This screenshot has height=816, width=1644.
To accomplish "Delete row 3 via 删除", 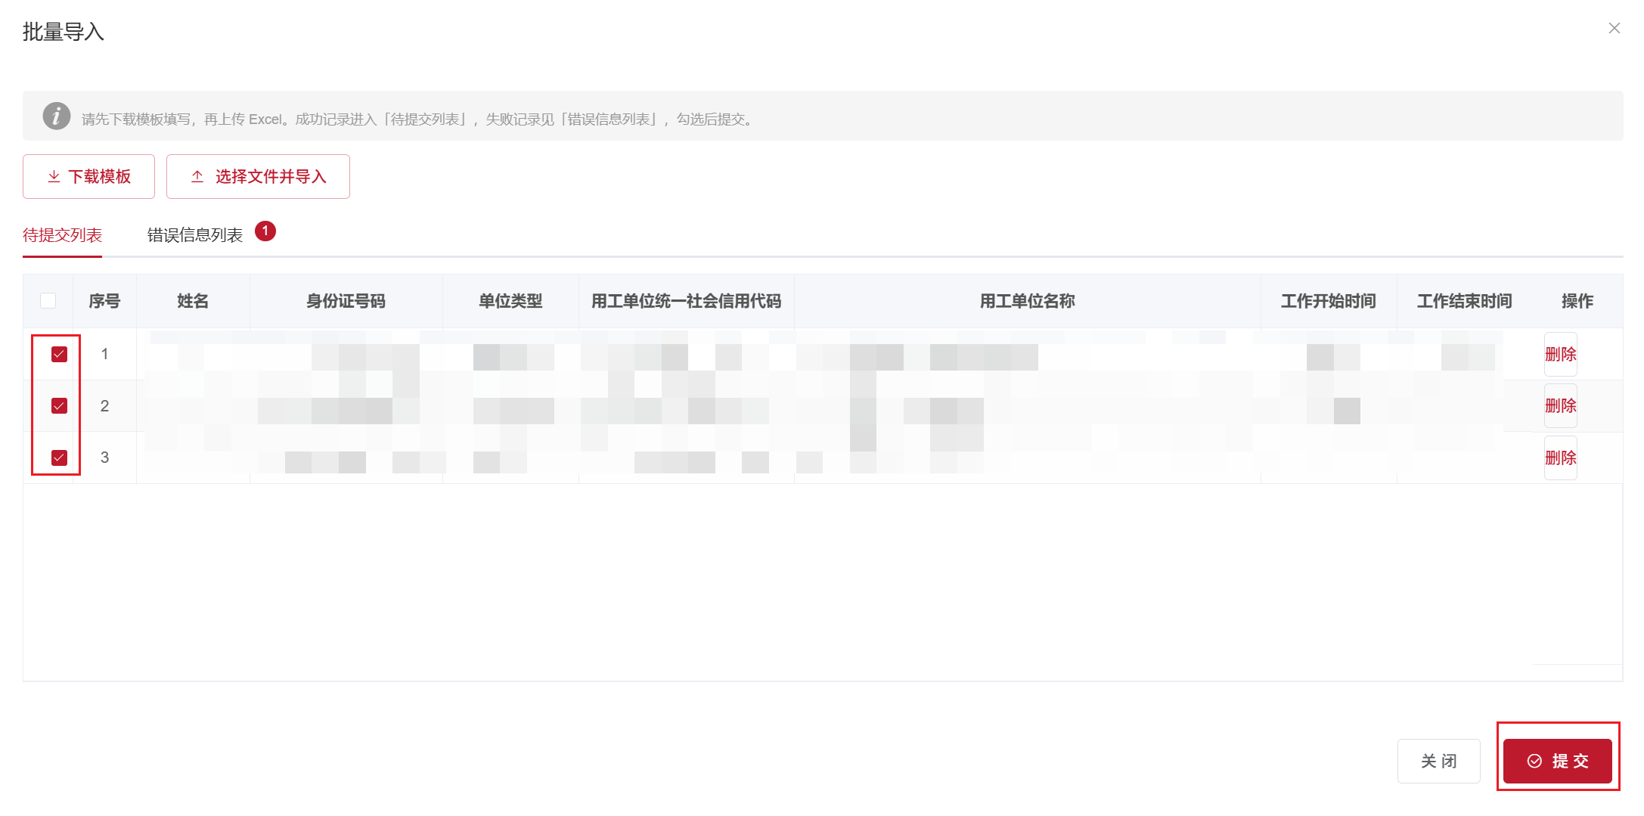I will coord(1561,458).
